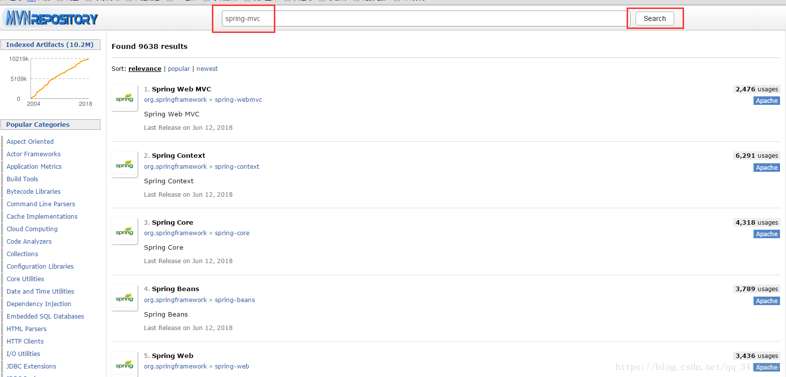Sort results by relevance
This screenshot has width=786, height=377.
point(145,69)
